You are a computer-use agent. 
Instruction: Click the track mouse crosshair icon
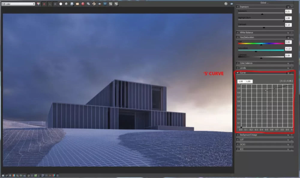tap(94, 4)
